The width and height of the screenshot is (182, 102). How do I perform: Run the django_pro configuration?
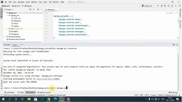pyautogui.click(x=158, y=6)
